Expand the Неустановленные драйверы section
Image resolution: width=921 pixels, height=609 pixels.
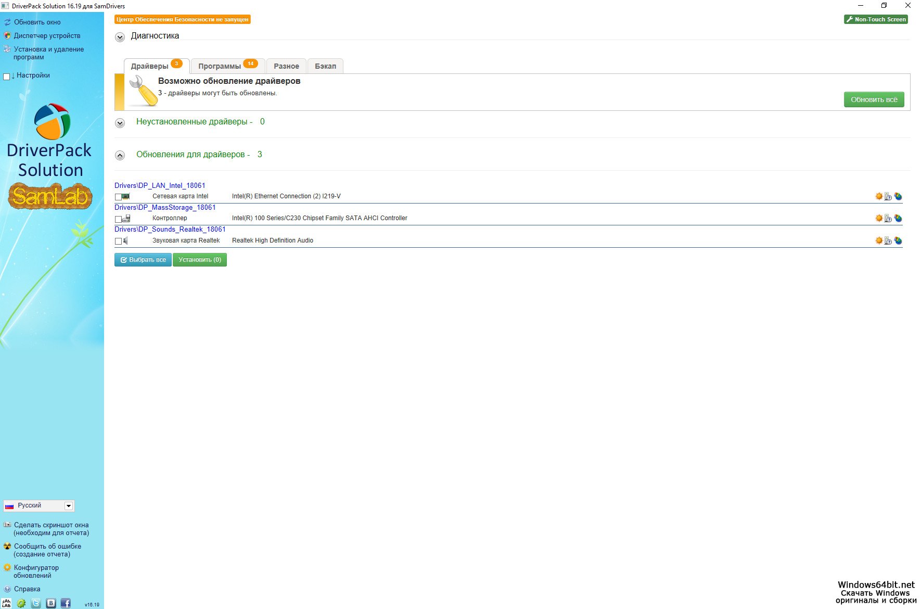(x=120, y=123)
